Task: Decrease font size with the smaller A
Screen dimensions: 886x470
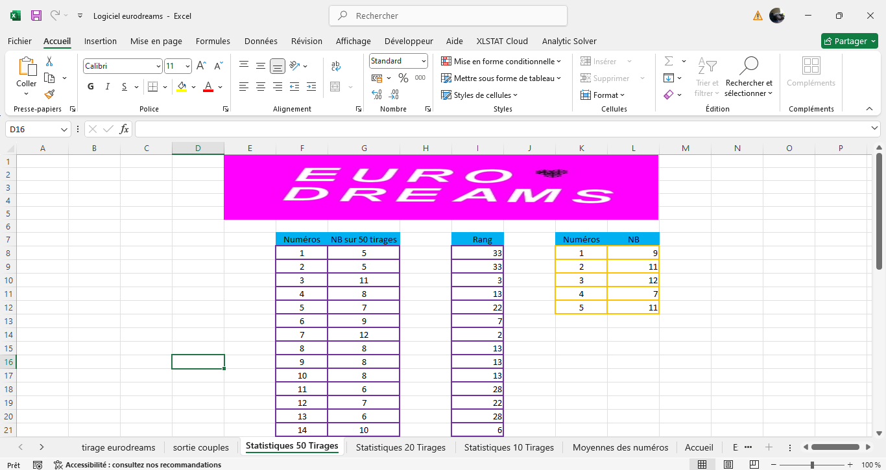Action: 218,66
